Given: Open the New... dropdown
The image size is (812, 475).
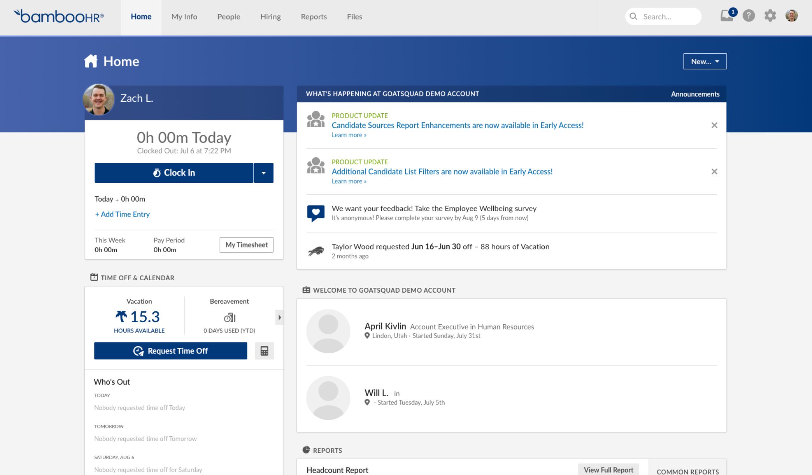Looking at the screenshot, I should [704, 61].
